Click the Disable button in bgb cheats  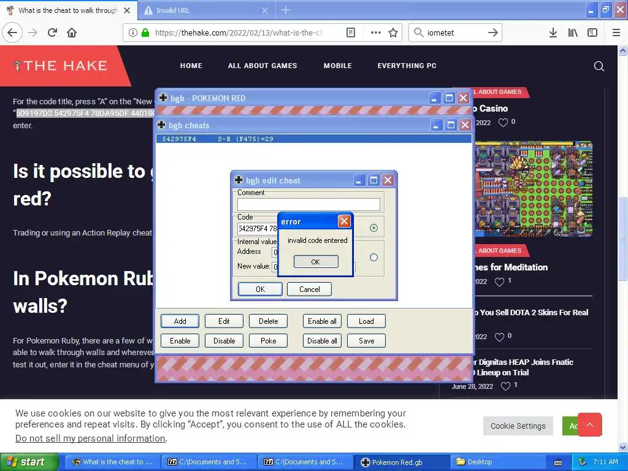[224, 341]
